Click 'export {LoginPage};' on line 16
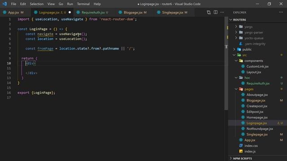The height and width of the screenshot is (161, 287). 36,93
